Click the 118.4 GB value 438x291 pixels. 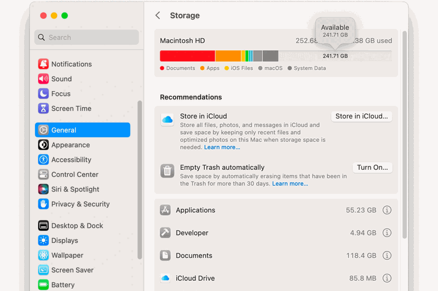(361, 256)
